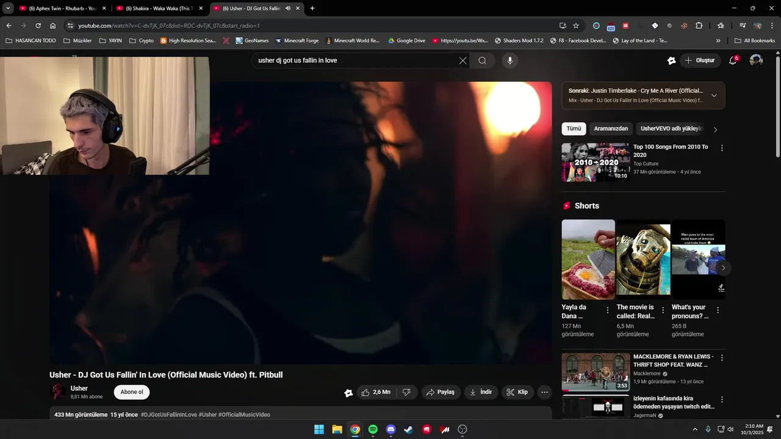Show hidden system tray icons
The width and height of the screenshot is (781, 439).
(x=694, y=429)
